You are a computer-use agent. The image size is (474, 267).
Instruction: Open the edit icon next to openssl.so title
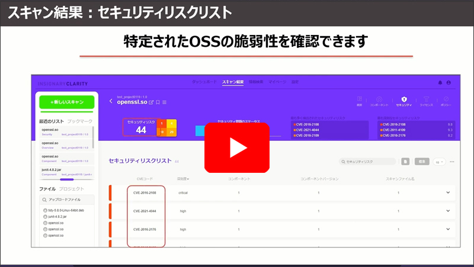pyautogui.click(x=151, y=102)
